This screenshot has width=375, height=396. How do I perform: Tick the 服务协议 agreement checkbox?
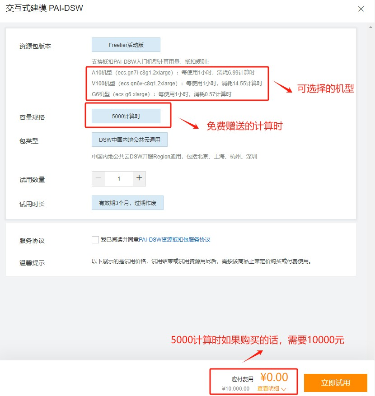95,240
